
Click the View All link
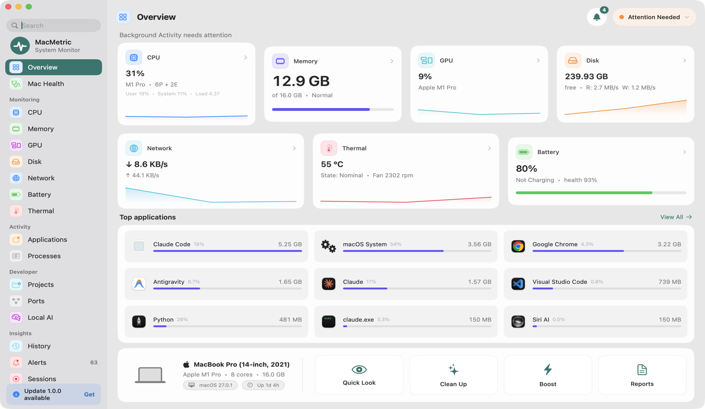676,217
